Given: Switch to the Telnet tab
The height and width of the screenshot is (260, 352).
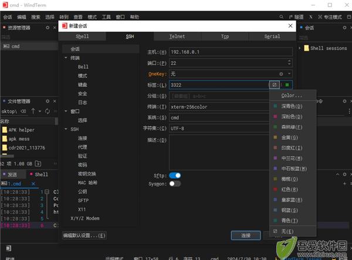Looking at the screenshot, I should (177, 36).
